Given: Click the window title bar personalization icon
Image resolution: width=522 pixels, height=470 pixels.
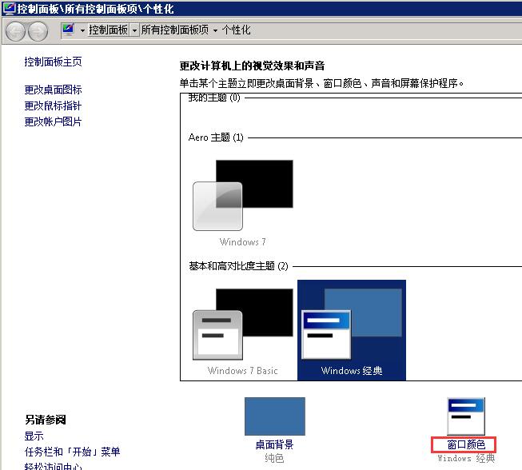Looking at the screenshot, I should pos(9,8).
